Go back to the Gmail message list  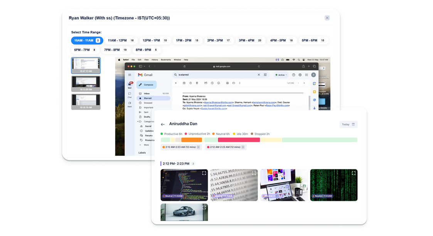176,83
